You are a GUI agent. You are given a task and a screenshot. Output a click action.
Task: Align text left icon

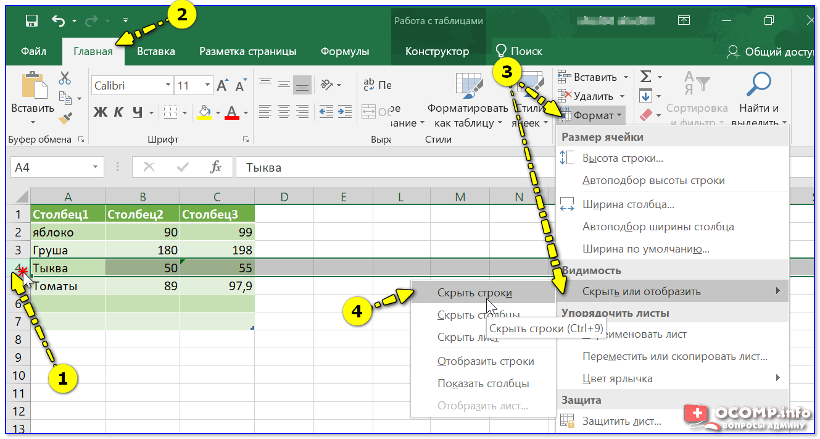(x=265, y=112)
